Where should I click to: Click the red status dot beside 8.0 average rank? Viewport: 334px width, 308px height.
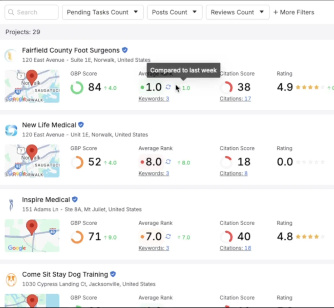click(x=142, y=162)
